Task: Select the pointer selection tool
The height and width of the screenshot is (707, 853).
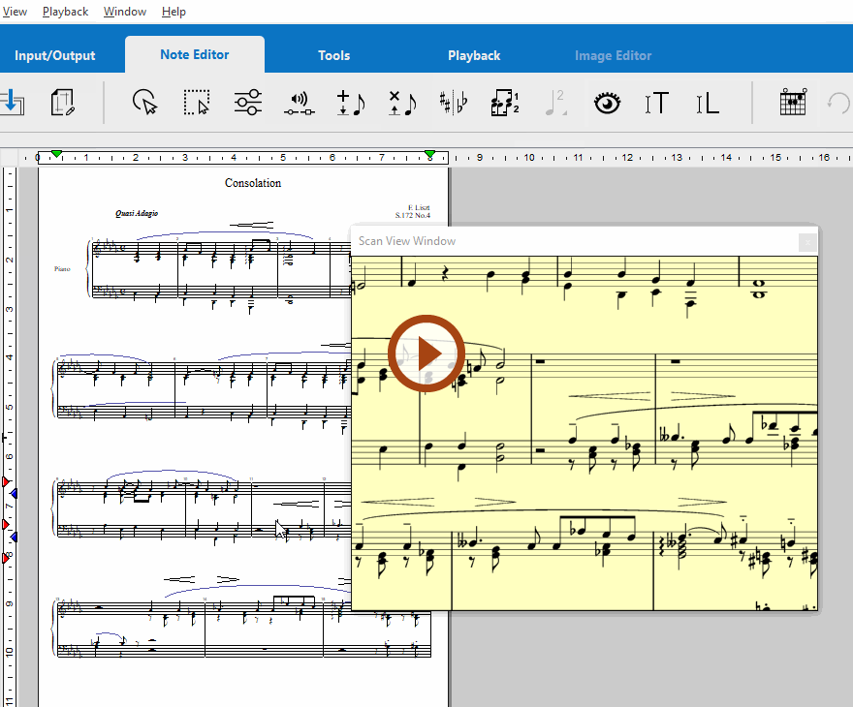Action: click(x=144, y=103)
